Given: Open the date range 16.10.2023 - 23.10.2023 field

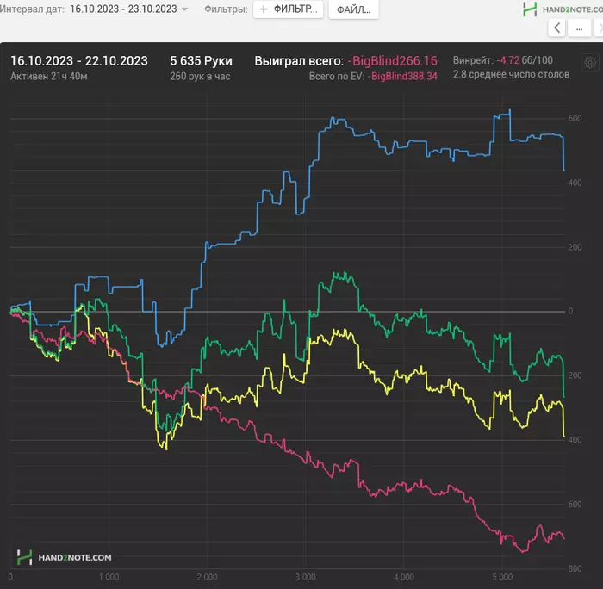Looking at the screenshot, I should pos(123,9).
